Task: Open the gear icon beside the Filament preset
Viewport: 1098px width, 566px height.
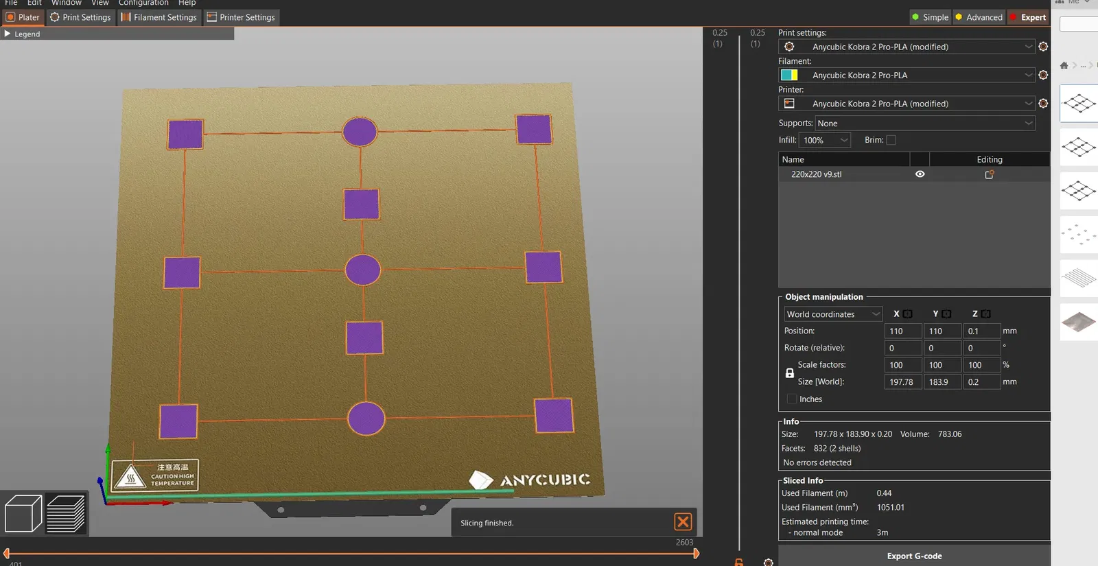Action: pos(1043,75)
